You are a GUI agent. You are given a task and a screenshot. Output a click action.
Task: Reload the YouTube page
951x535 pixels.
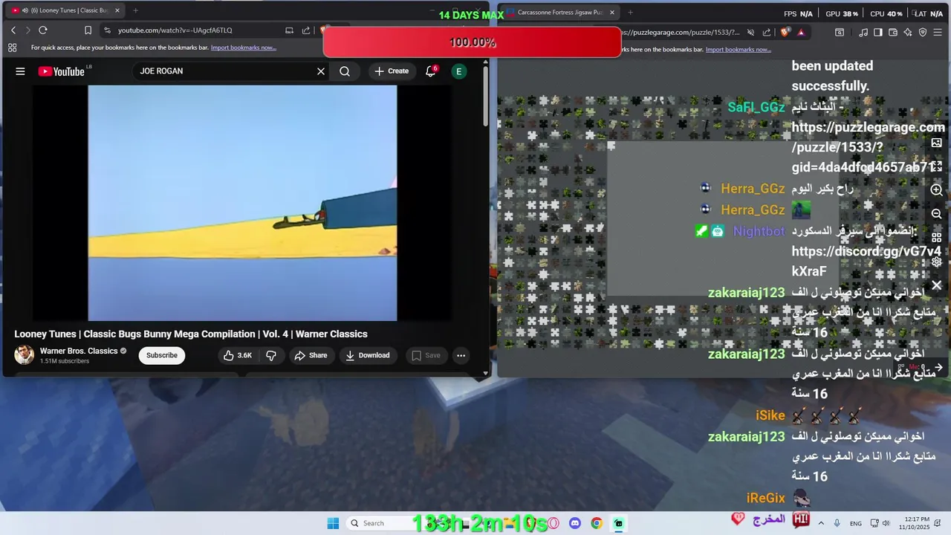43,30
